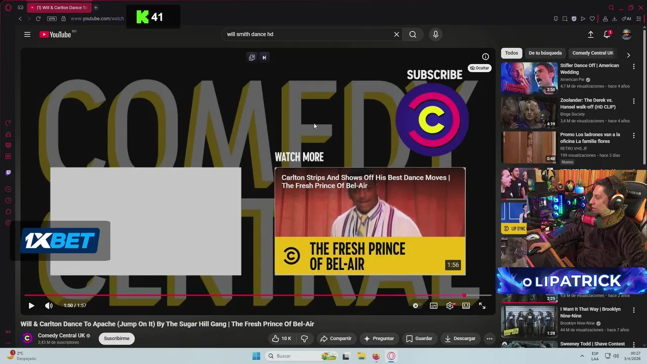Show more filter chips with the right arrow

[x=628, y=55]
